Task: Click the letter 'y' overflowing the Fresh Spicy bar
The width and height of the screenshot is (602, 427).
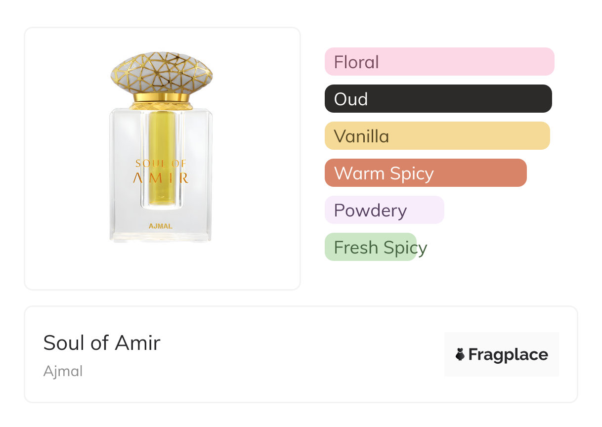Action: pyautogui.click(x=422, y=249)
